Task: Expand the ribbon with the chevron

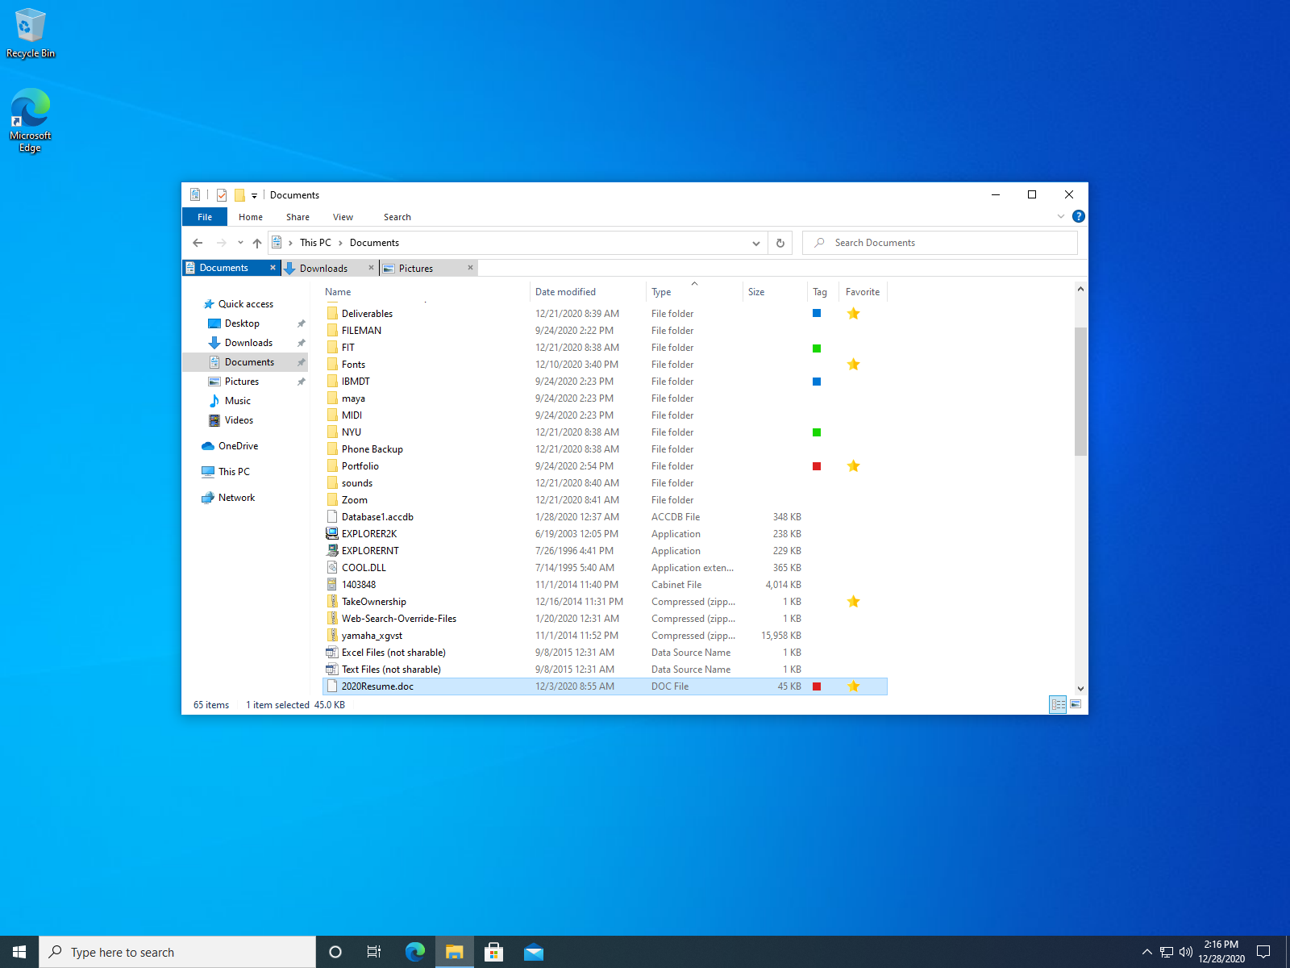Action: [x=1061, y=216]
